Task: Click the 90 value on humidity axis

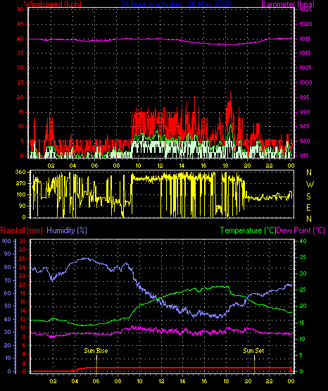Action: (8, 254)
